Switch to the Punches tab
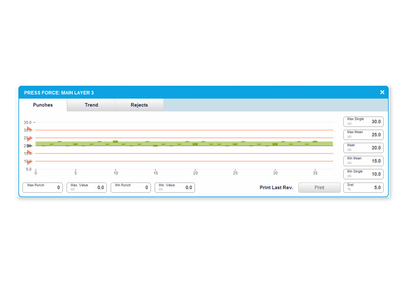This screenshot has width=402, height=282. [x=43, y=105]
